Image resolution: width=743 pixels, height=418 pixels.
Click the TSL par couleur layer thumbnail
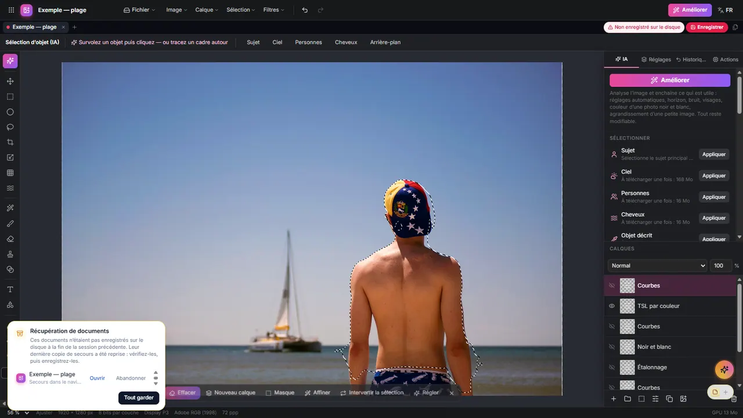click(627, 306)
